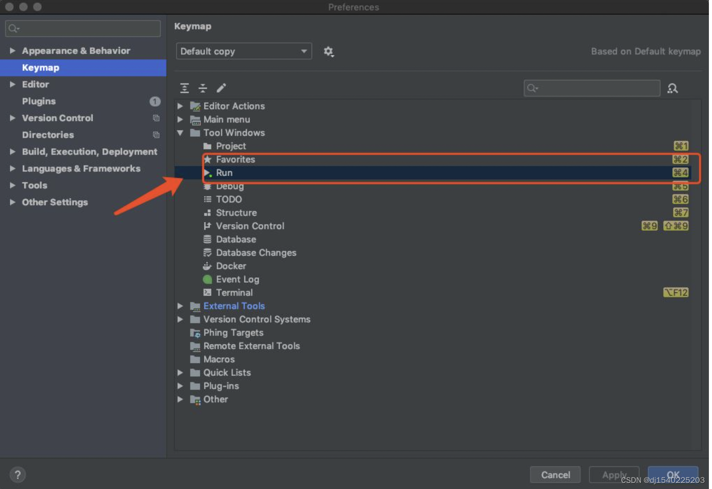Click the ⇧⌘9 shortcut on Version Control row
The width and height of the screenshot is (712, 489).
(x=676, y=226)
